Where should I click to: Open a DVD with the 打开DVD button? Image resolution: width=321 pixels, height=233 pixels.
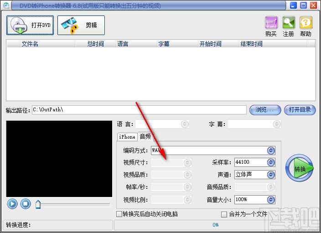pos(30,25)
